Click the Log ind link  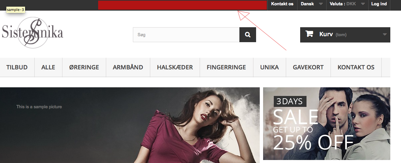pos(379,4)
